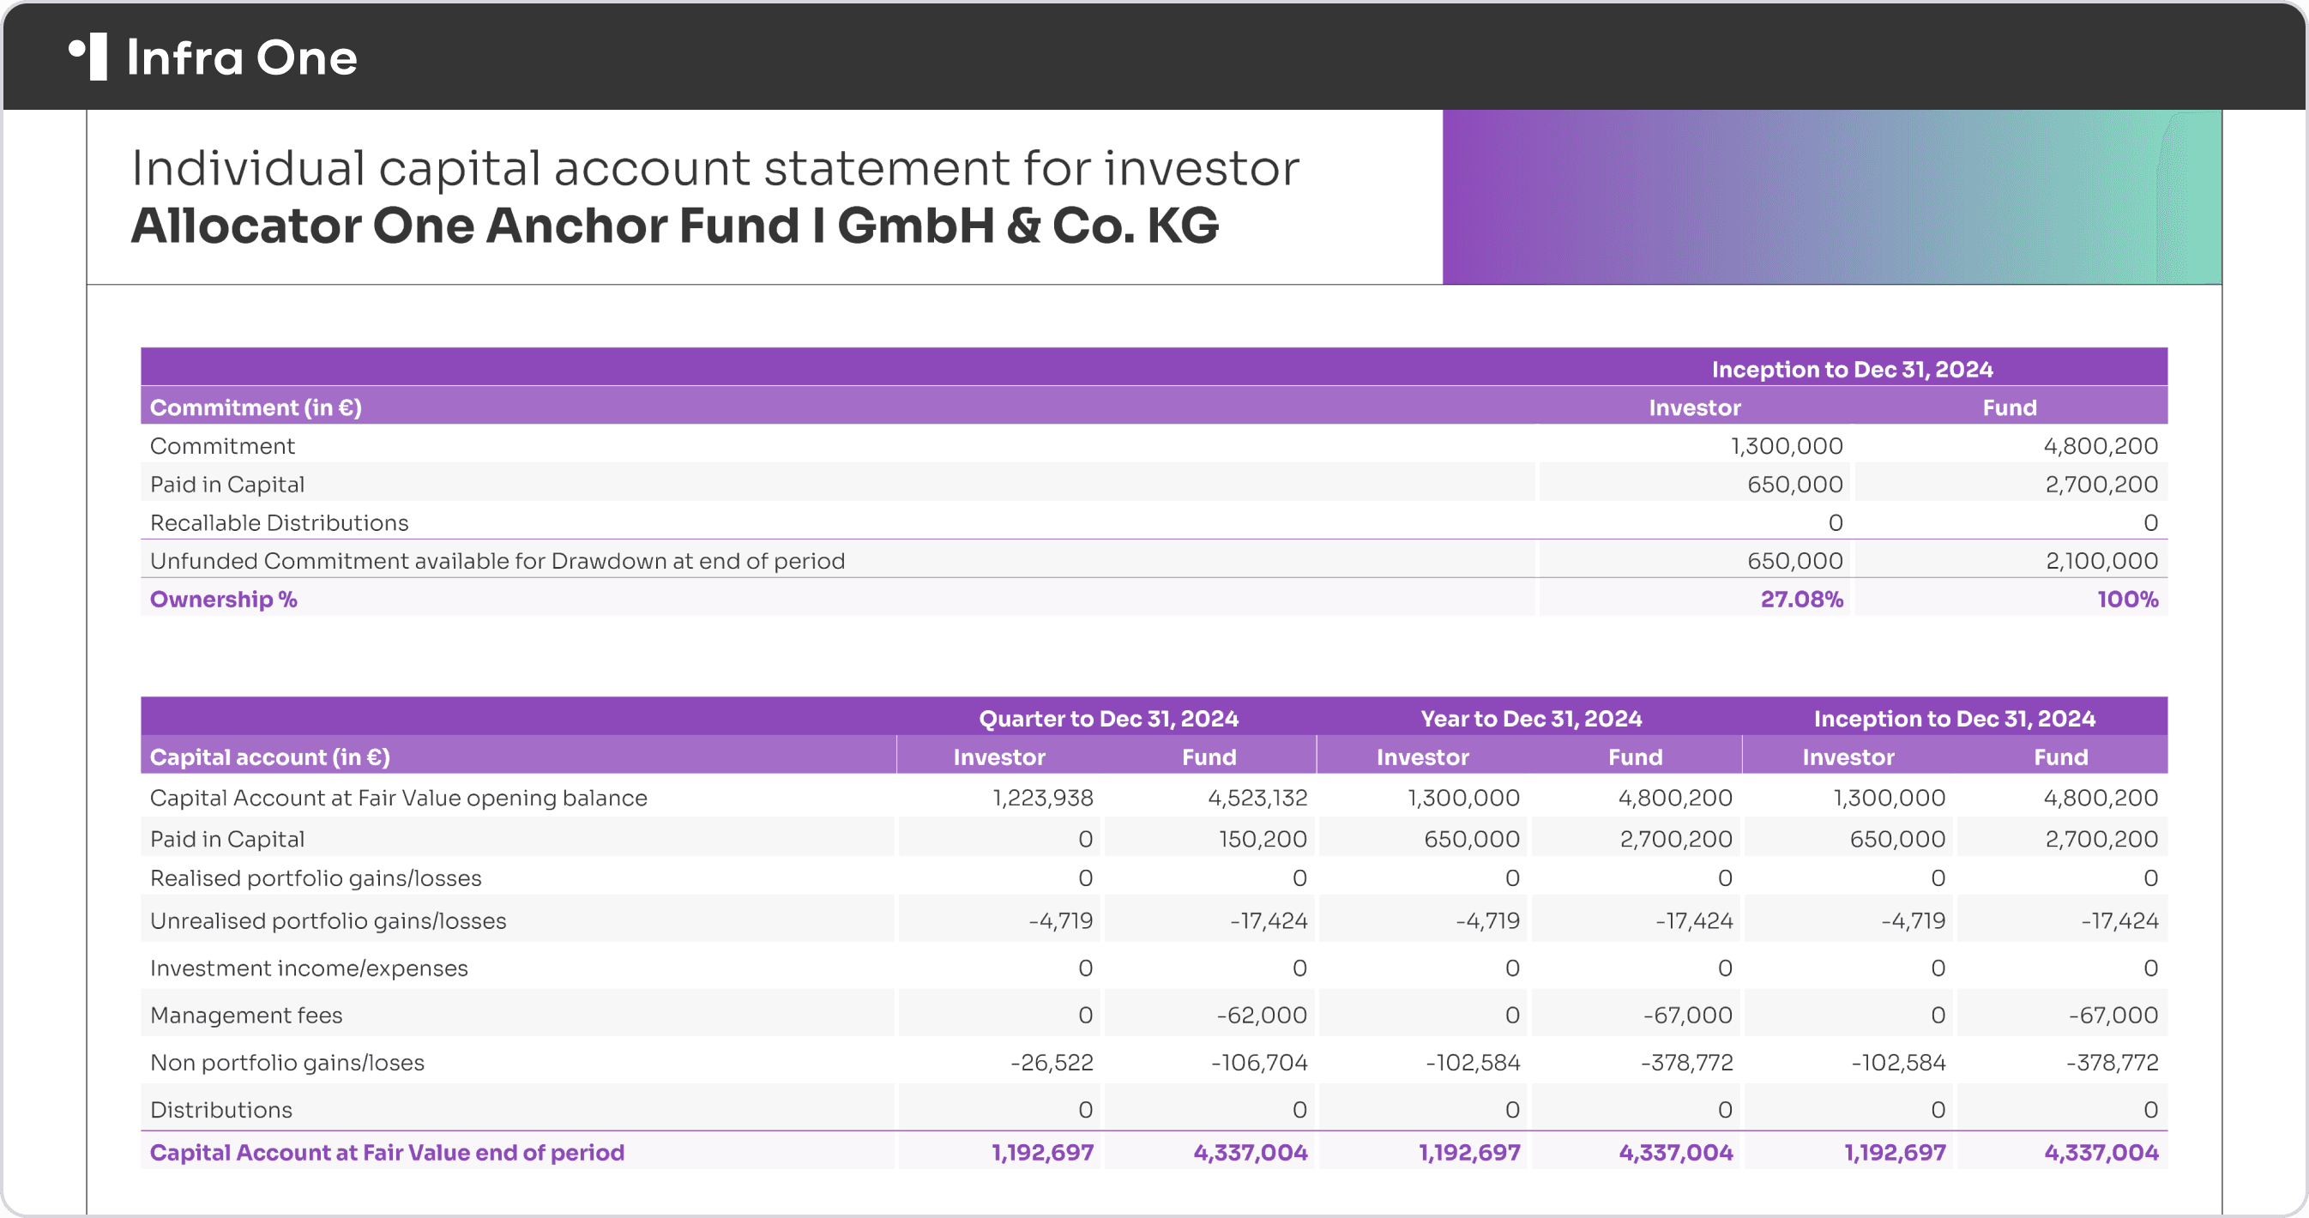Click the "Commitment (in €)" table header
The image size is (2309, 1218).
256,407
